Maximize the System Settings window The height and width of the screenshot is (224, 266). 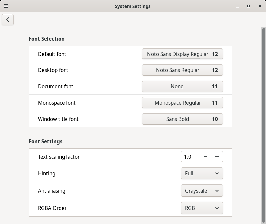[x=249, y=6]
